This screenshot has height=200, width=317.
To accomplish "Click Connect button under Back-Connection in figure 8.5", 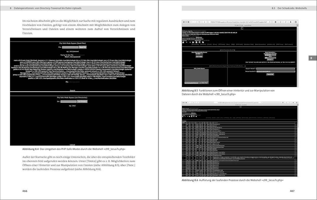I will pyautogui.click(x=270, y=60).
